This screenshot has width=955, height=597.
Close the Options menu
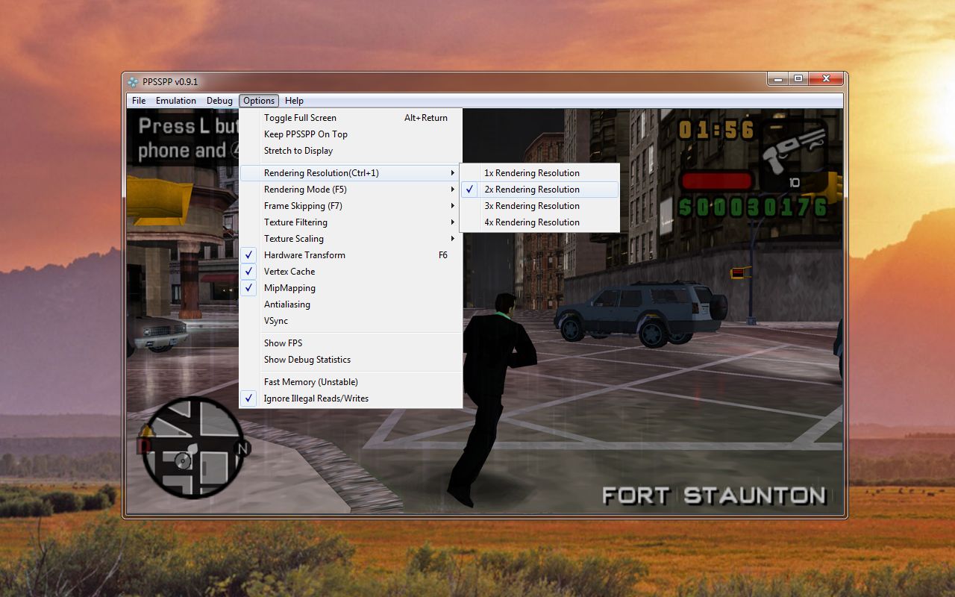click(259, 101)
